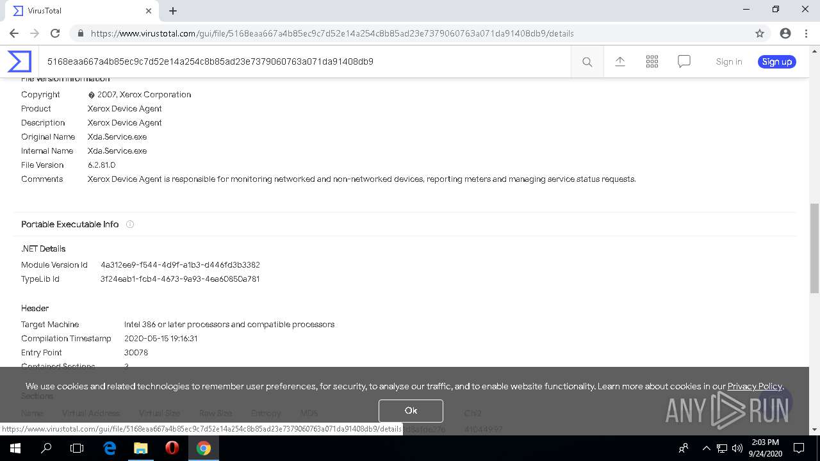The width and height of the screenshot is (820, 461).
Task: Click the Sign up button
Action: (777, 61)
